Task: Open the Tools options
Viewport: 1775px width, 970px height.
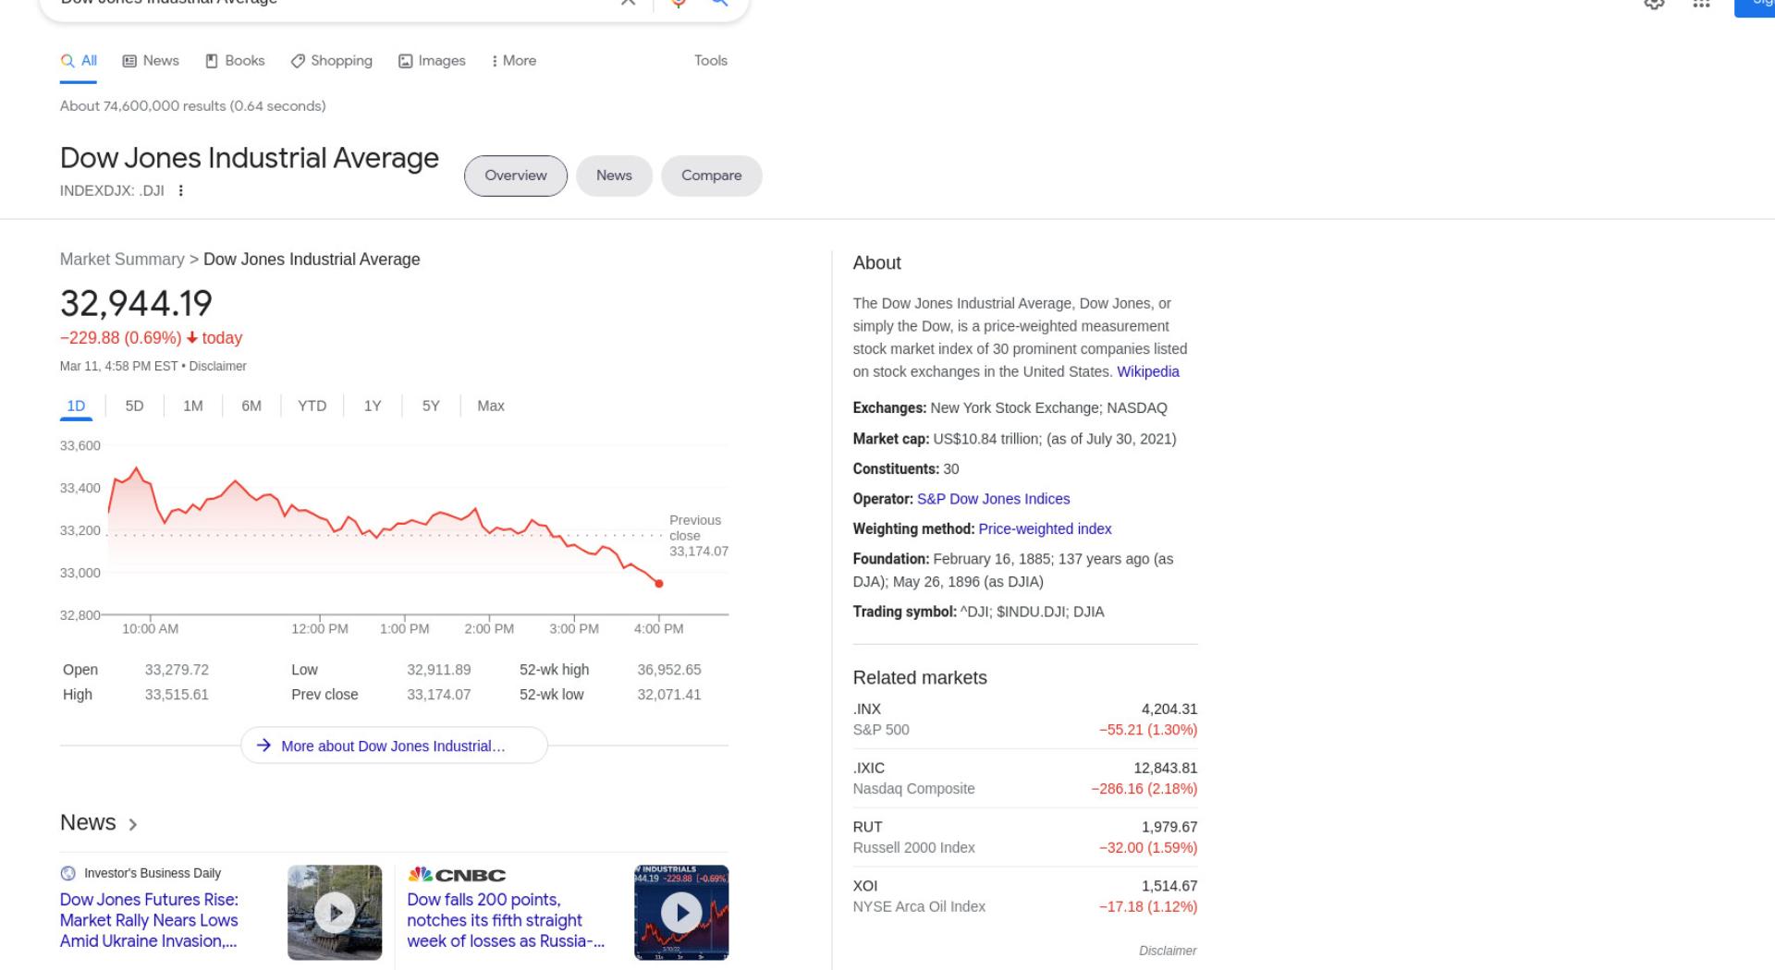Action: (711, 61)
